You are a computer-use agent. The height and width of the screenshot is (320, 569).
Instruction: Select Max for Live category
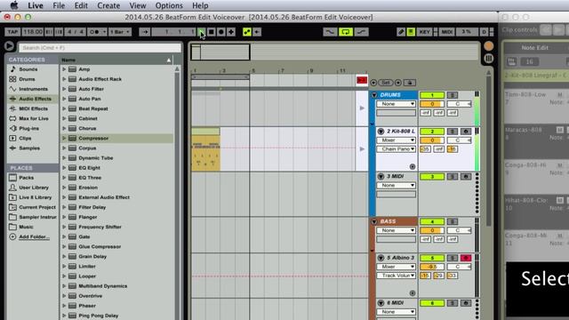click(34, 118)
